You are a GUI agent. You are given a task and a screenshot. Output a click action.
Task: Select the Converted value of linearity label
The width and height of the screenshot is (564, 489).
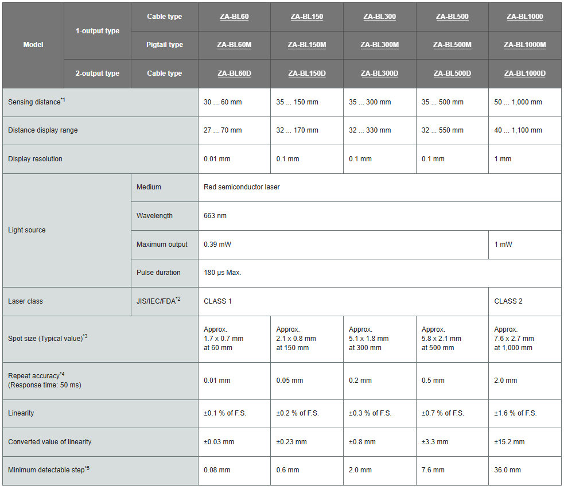coord(100,442)
